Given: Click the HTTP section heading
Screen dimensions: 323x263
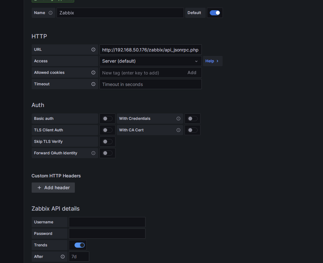Looking at the screenshot, I should 39,36.
